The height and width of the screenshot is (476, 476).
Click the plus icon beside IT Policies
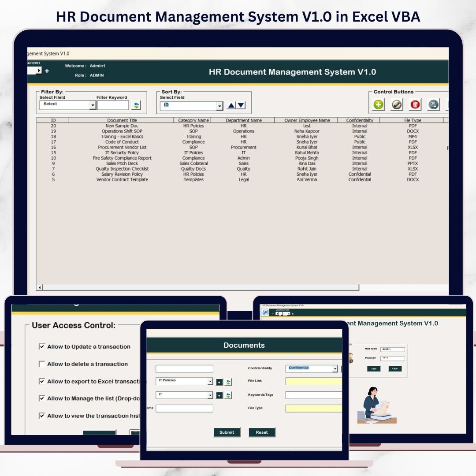point(219,382)
